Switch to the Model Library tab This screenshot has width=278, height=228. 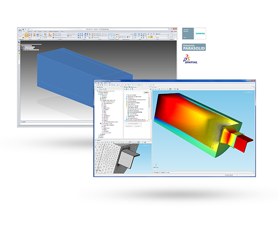click(133, 87)
